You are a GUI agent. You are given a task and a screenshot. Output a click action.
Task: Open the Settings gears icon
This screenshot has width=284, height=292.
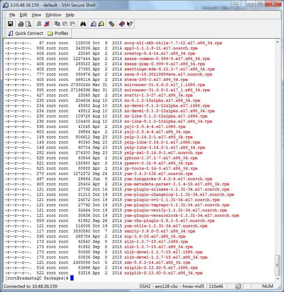coord(112,24)
